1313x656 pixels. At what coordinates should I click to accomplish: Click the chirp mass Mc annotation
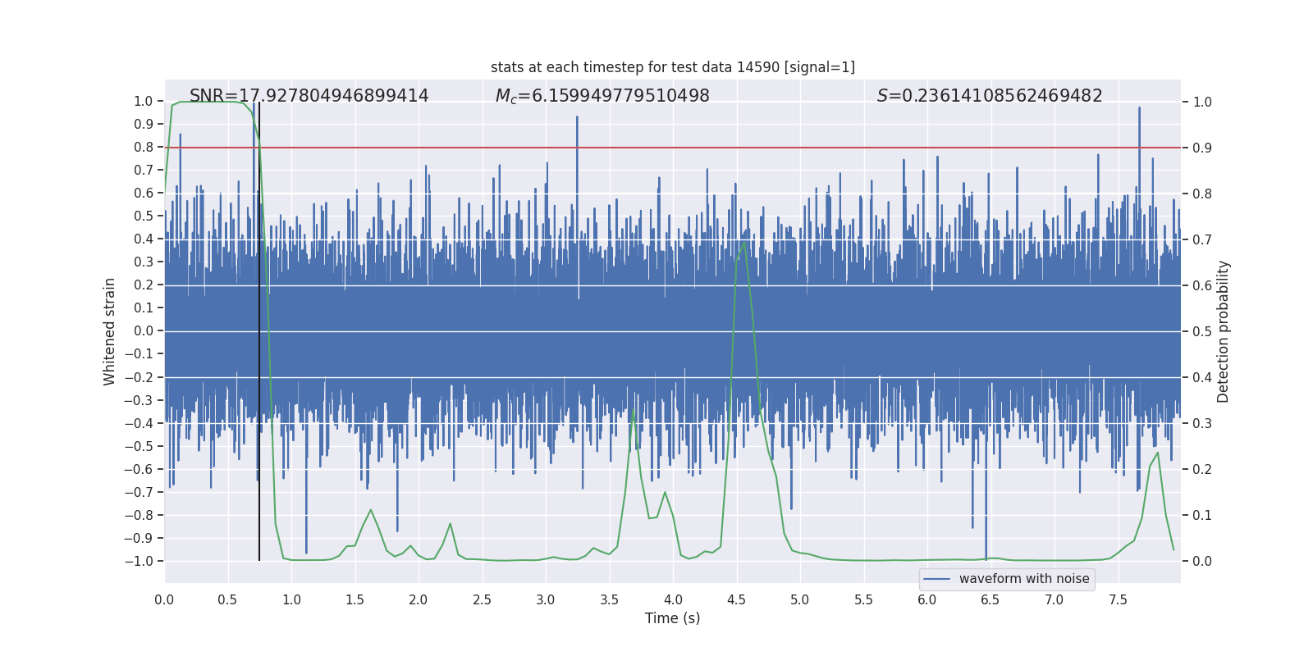602,96
